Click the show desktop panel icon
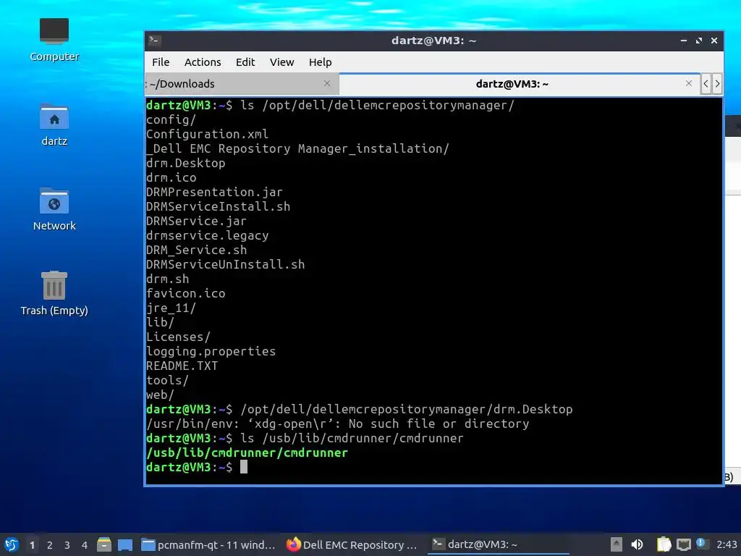Screen dimensions: 741x556 point(125,544)
